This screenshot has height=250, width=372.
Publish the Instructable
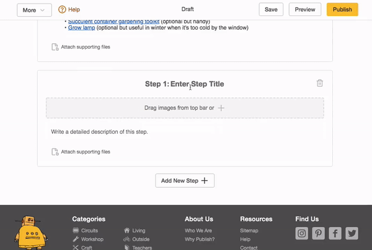pyautogui.click(x=342, y=10)
